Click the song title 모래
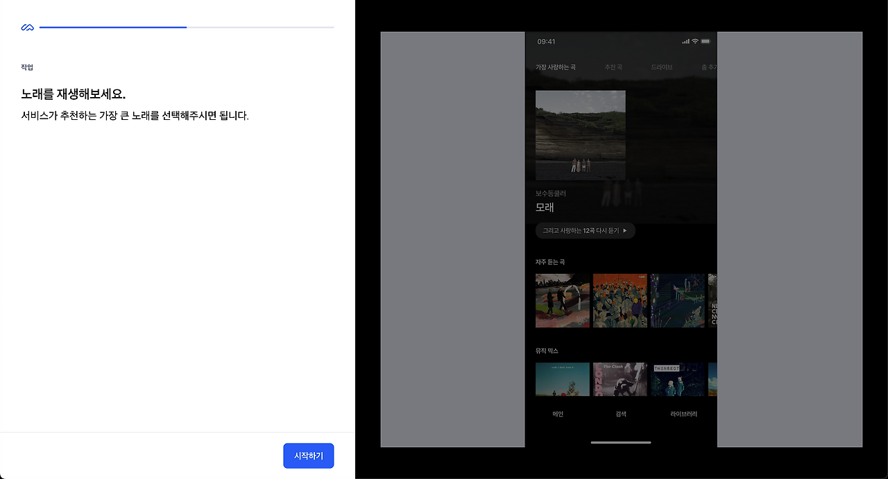The width and height of the screenshot is (888, 479). (545, 207)
